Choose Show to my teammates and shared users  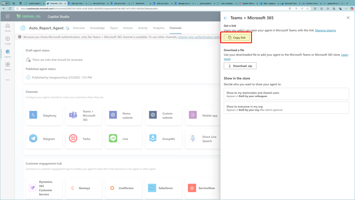286,94
